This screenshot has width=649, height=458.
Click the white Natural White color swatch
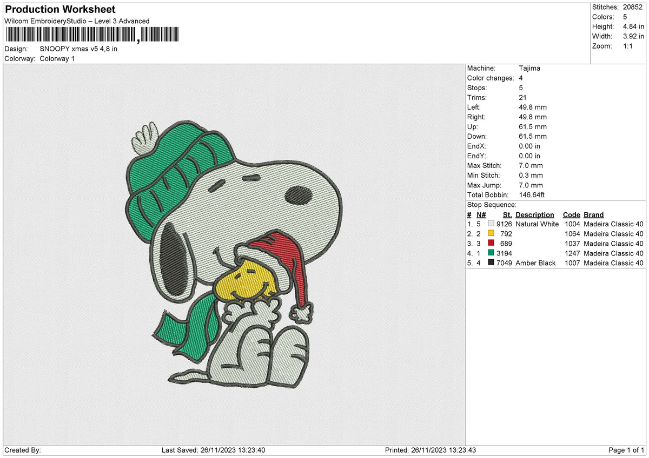pos(491,224)
